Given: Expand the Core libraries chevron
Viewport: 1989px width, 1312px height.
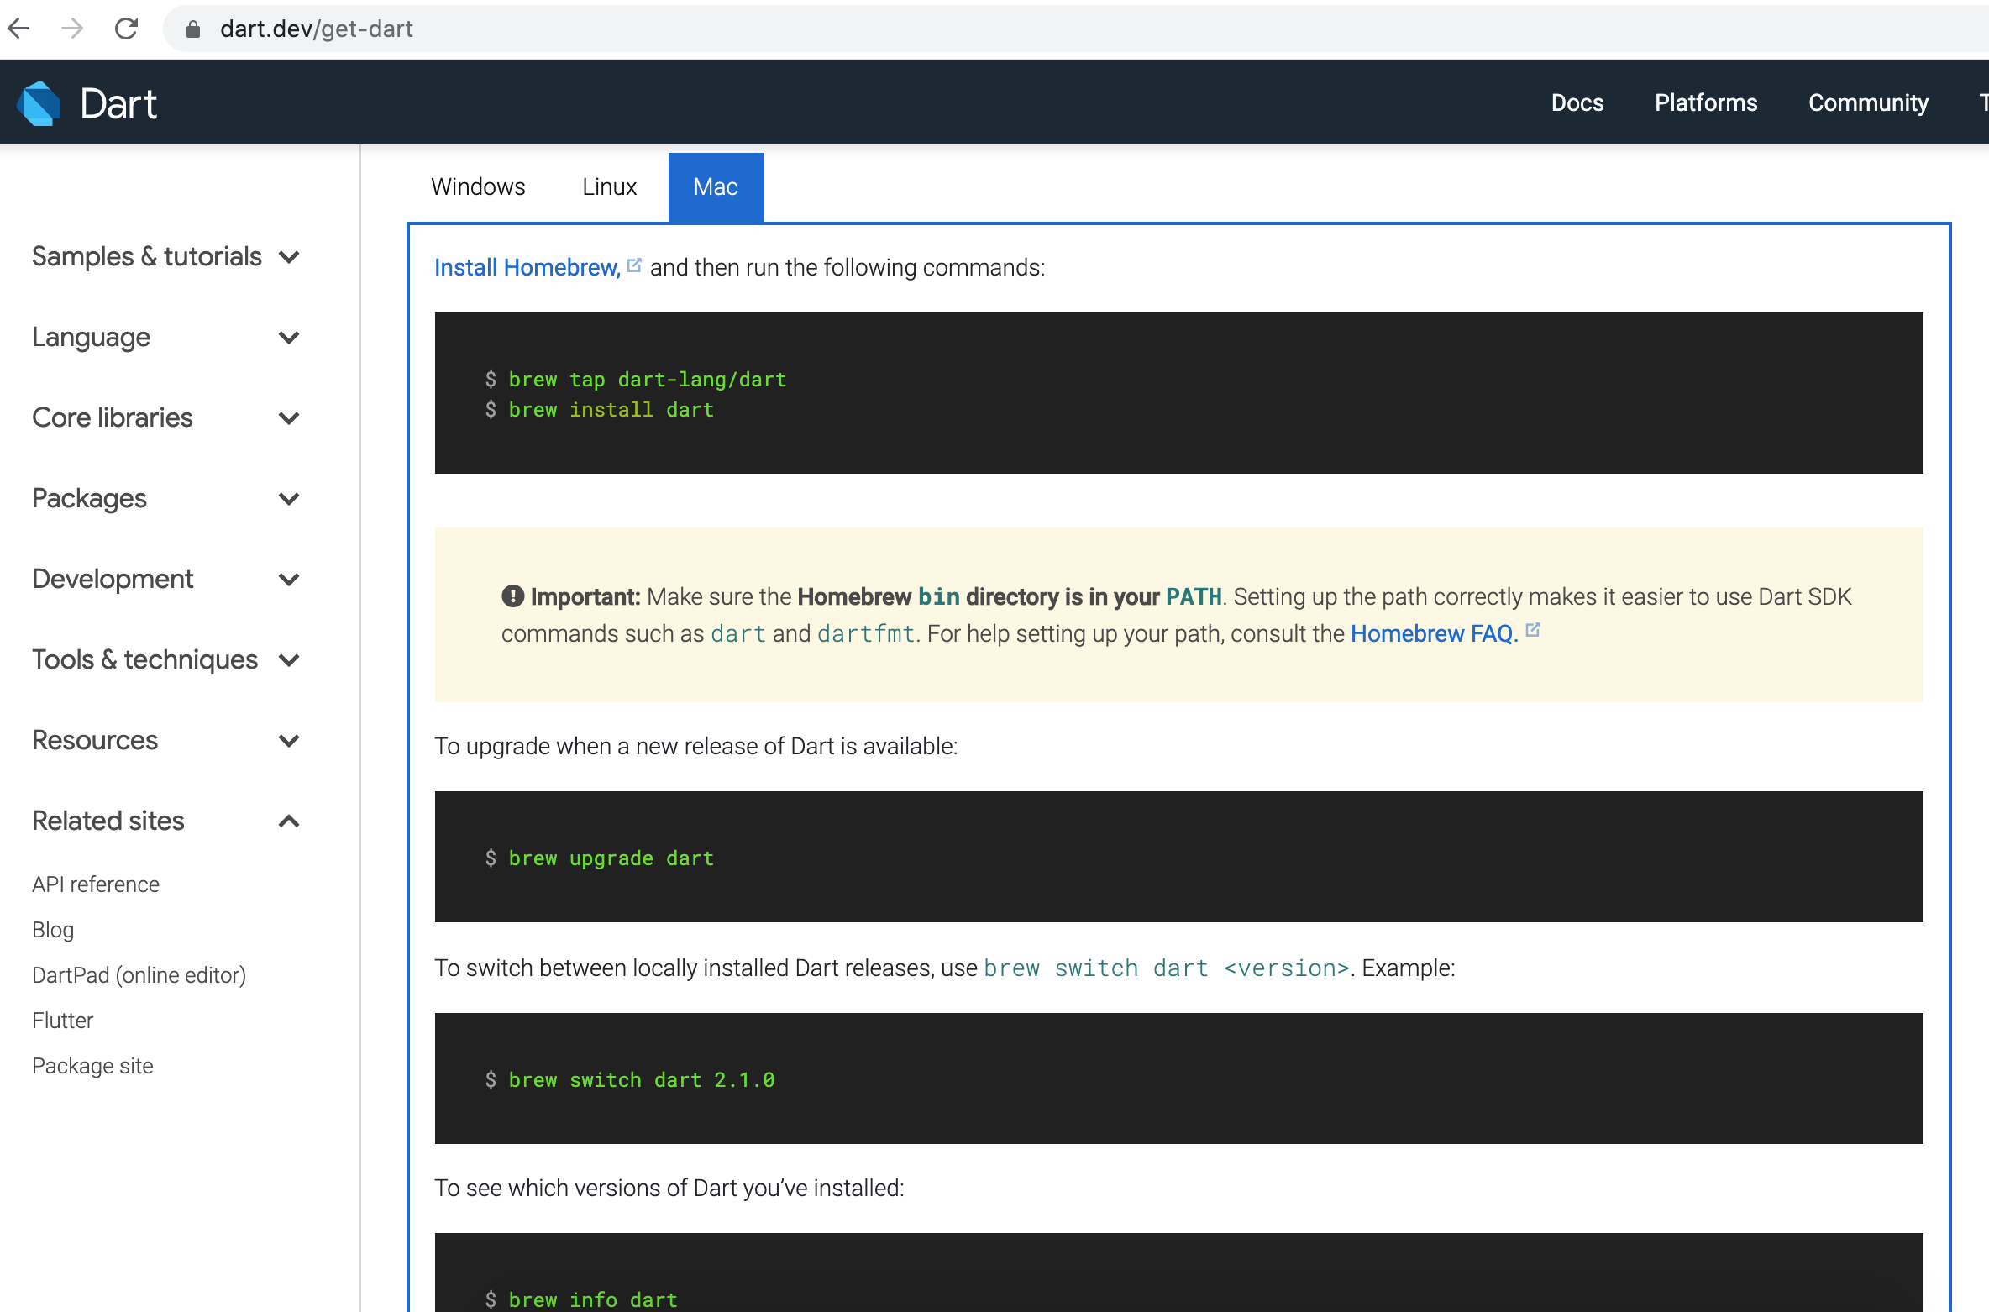Looking at the screenshot, I should click(x=289, y=418).
